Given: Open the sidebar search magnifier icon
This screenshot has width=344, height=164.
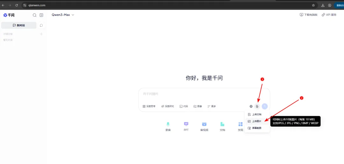Looking at the screenshot, I should click(x=34, y=15).
